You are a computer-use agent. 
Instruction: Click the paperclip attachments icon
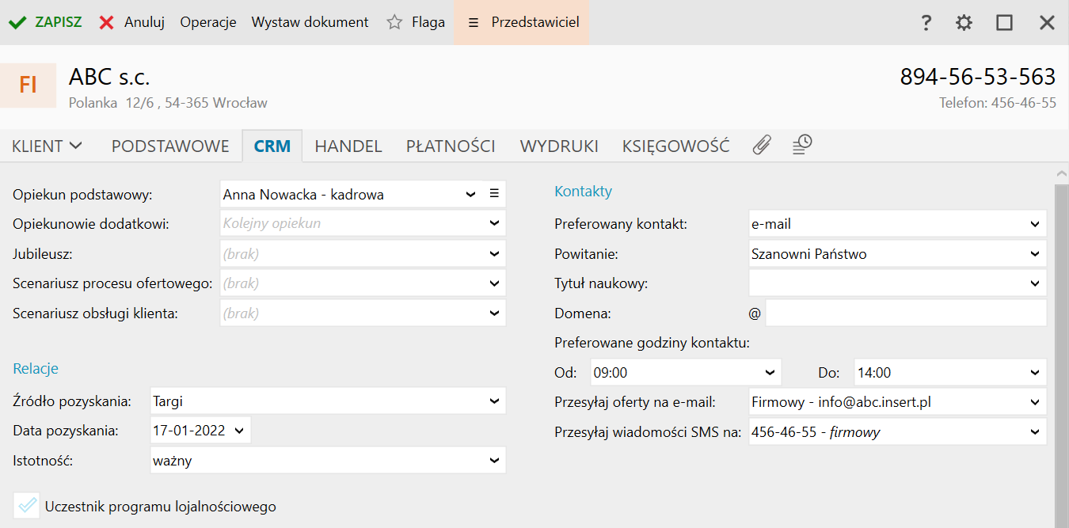pos(762,145)
